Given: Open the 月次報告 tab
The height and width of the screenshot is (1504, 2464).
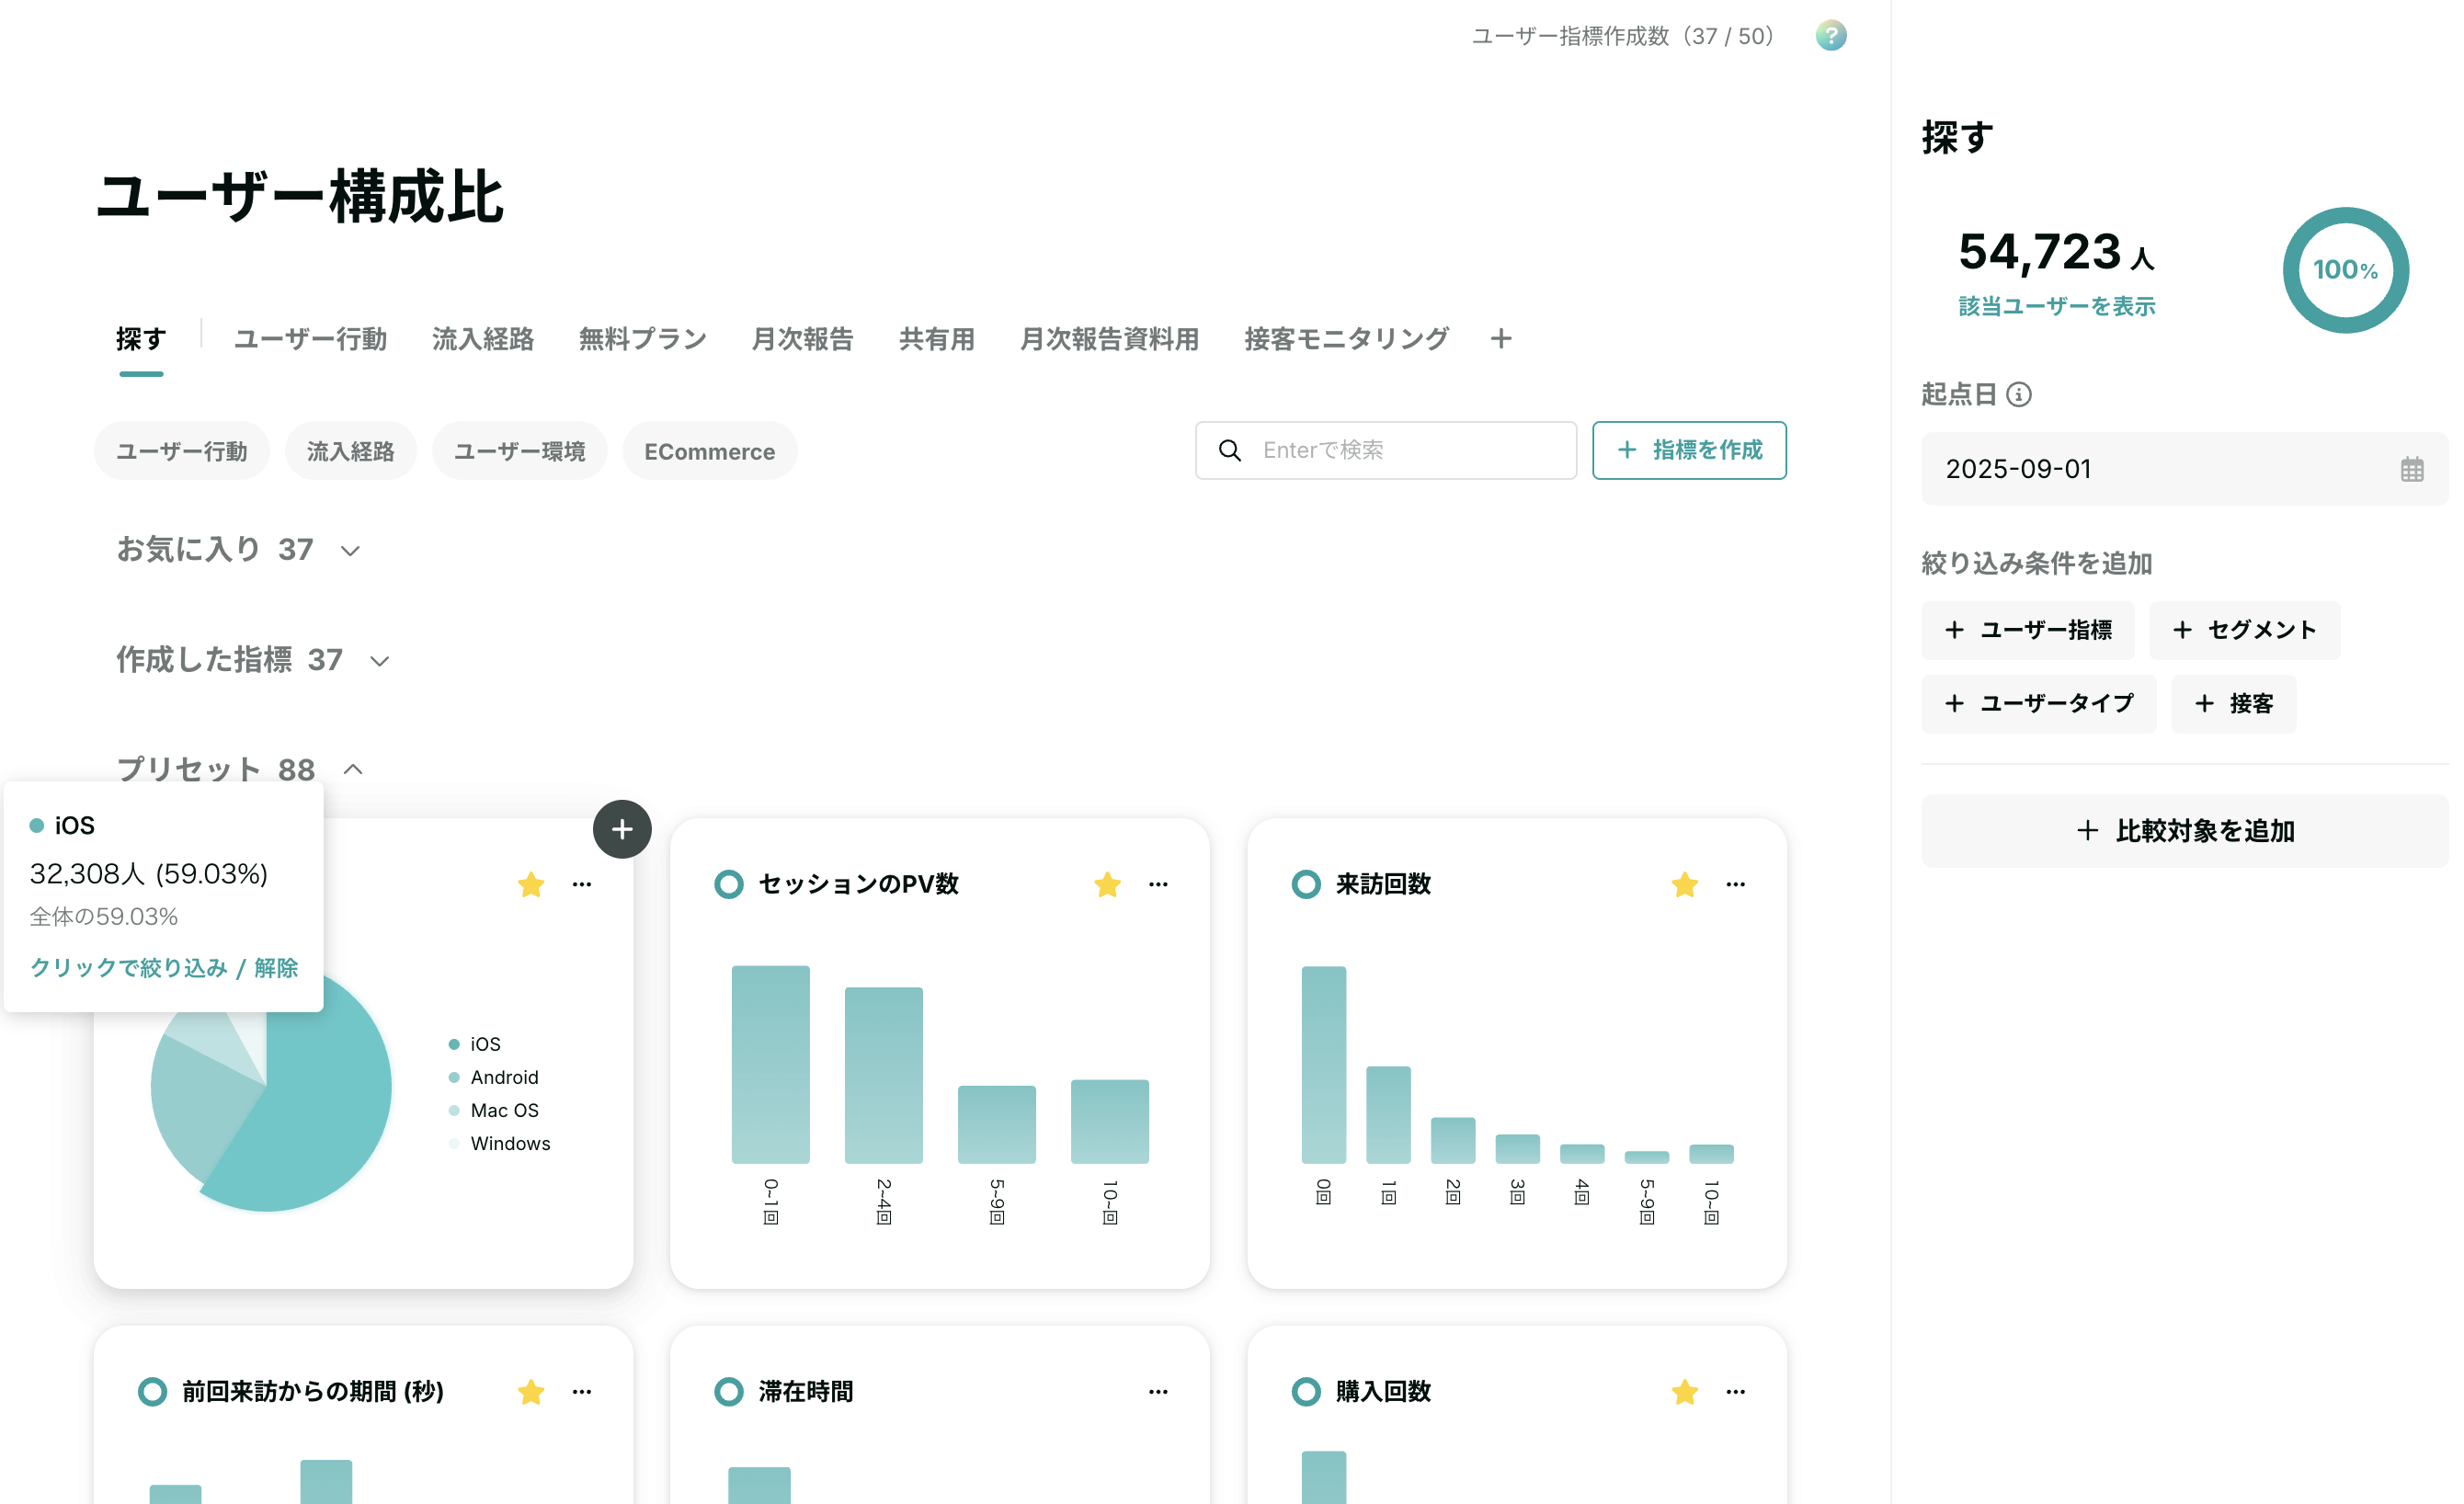Looking at the screenshot, I should click(802, 339).
